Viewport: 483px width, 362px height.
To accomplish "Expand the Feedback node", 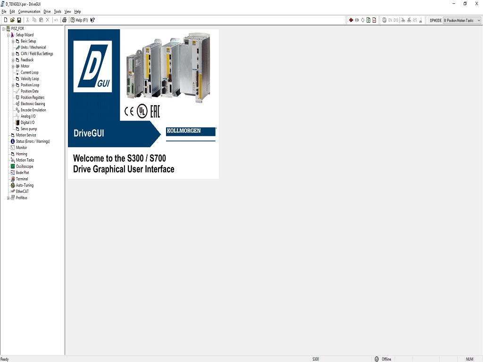I will (13, 60).
